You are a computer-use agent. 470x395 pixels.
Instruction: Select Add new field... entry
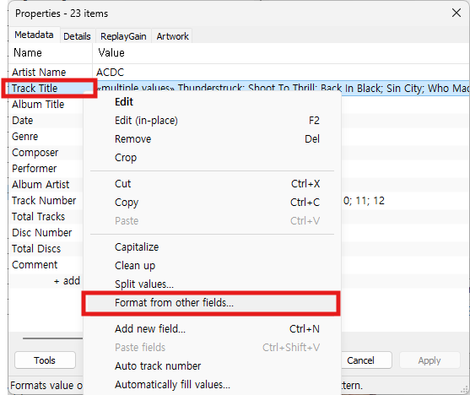(x=213, y=329)
